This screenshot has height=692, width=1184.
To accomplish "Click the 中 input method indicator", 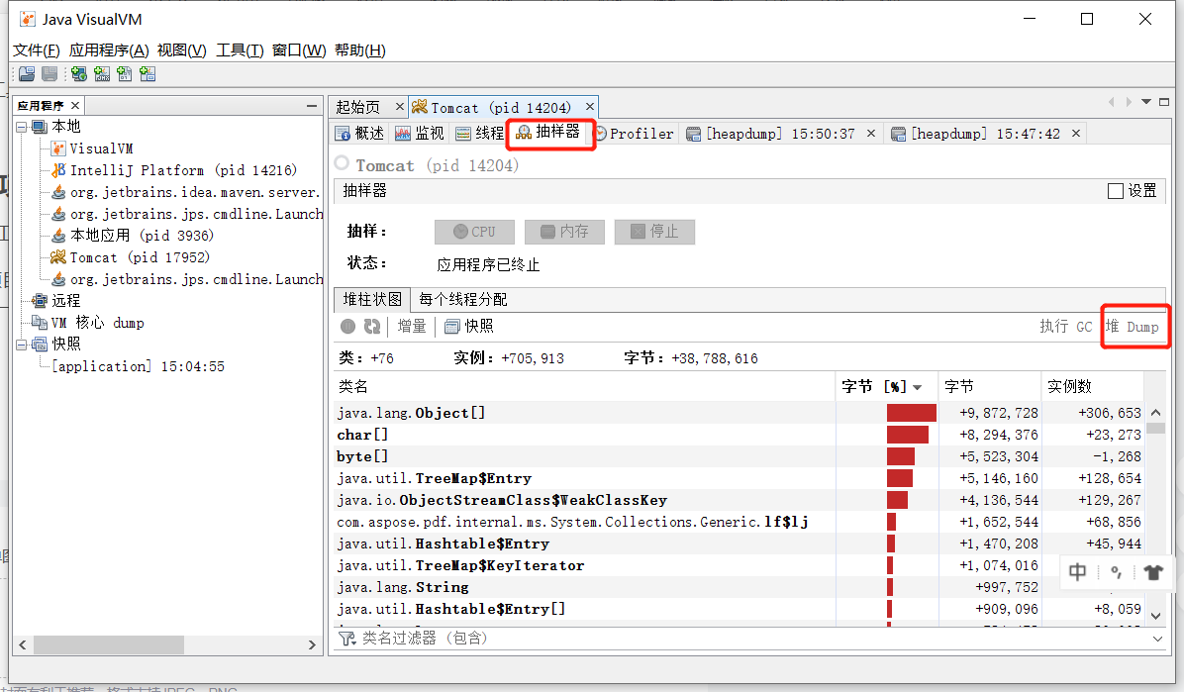I will click(x=1077, y=572).
